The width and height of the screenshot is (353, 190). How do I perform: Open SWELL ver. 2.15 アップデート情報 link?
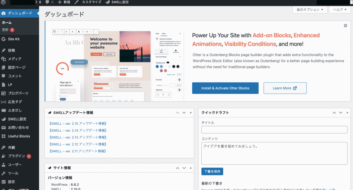pos(78,123)
